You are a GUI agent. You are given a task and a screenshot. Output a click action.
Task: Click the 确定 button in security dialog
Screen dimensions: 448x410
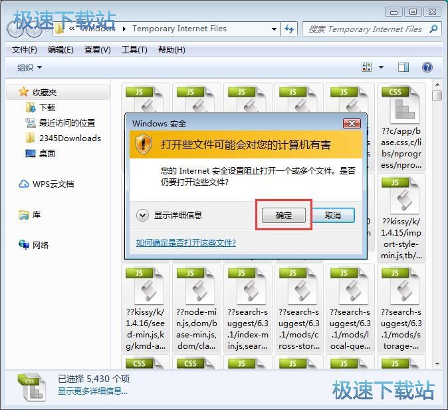coord(283,215)
